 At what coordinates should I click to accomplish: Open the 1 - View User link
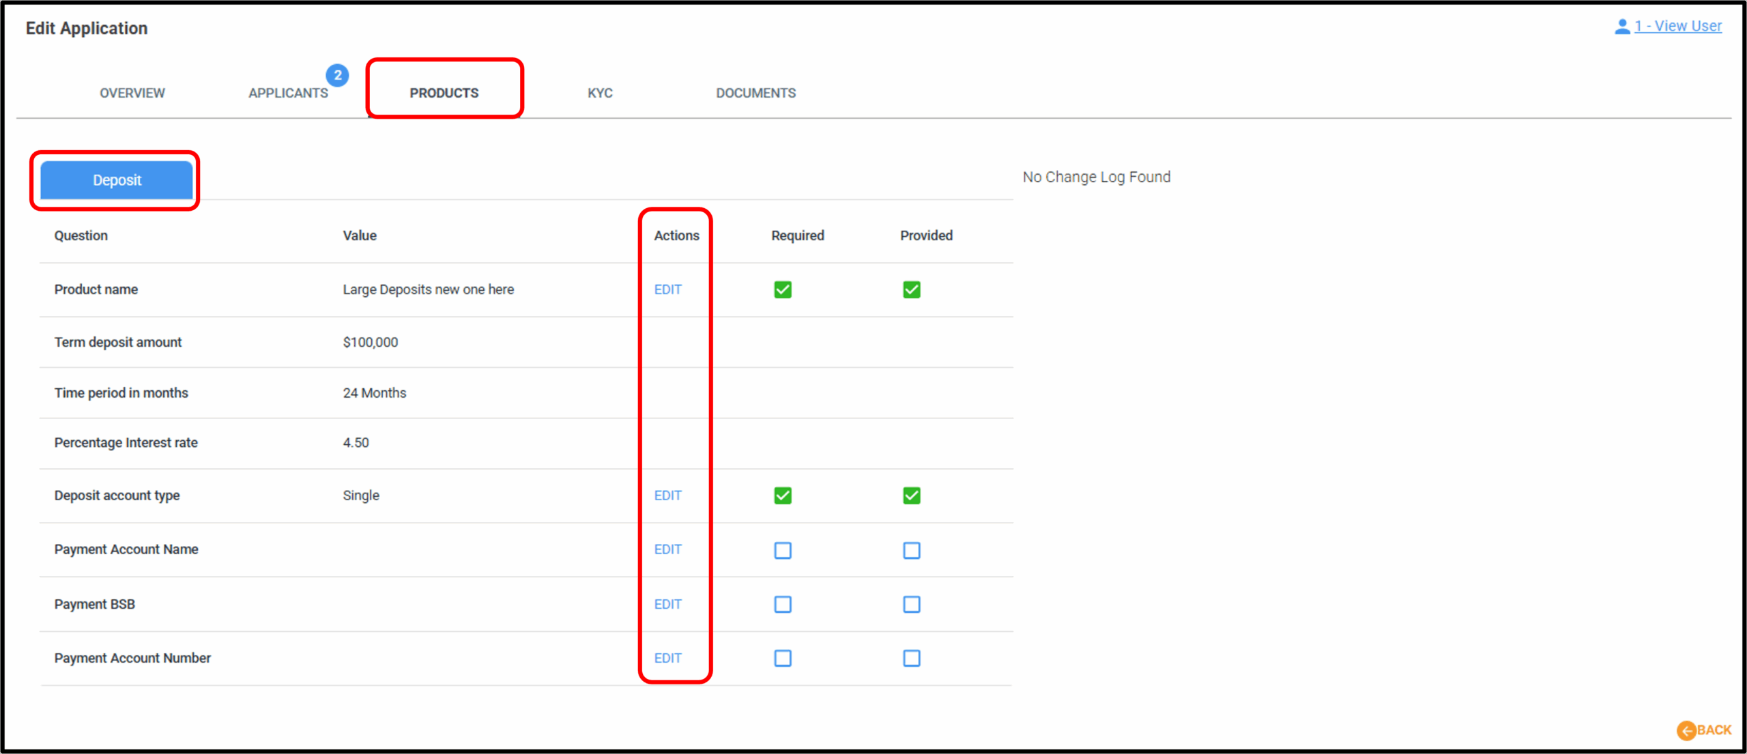point(1678,26)
